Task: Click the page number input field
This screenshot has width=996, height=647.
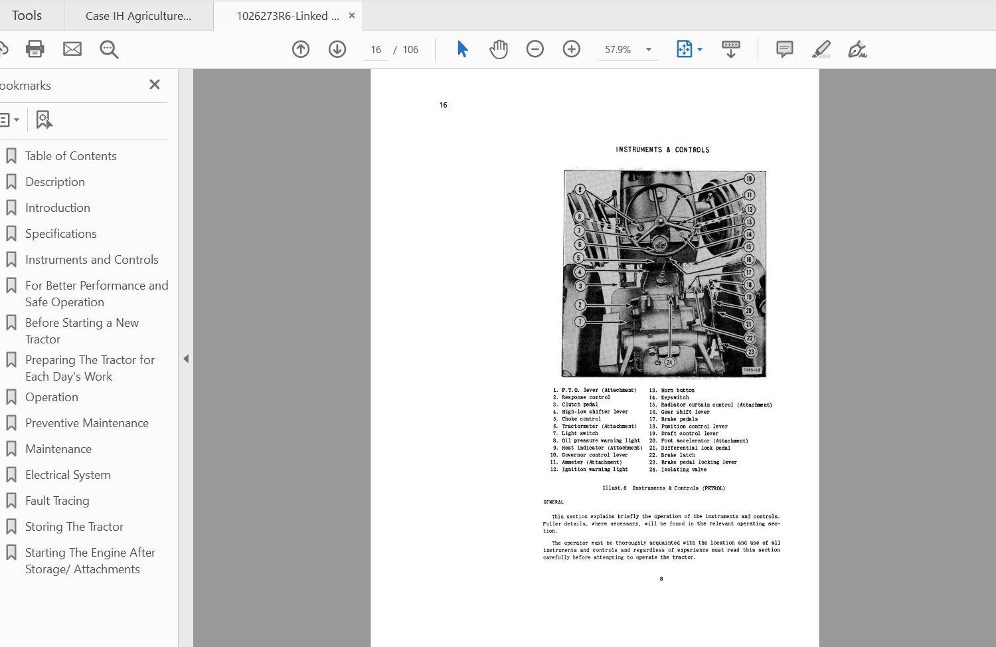Action: [x=375, y=49]
